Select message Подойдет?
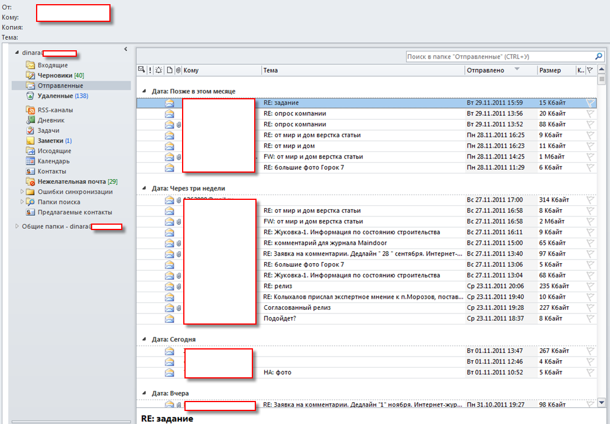 (x=366, y=318)
